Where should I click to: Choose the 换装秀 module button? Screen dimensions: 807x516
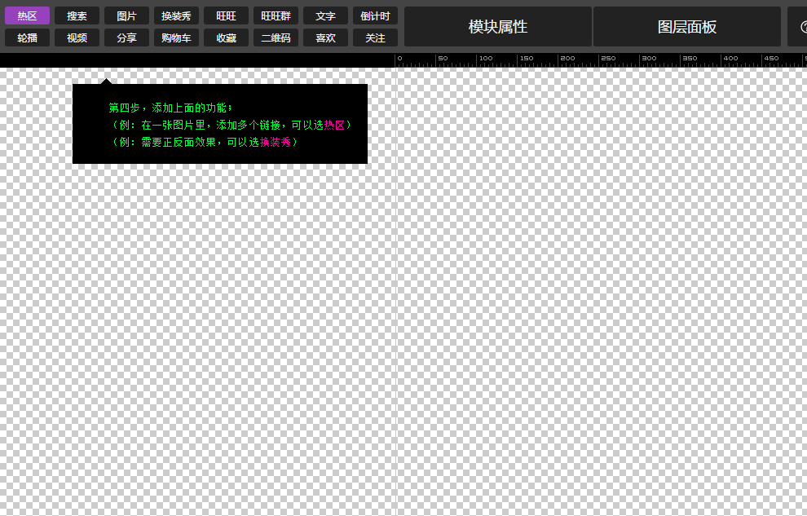(x=177, y=16)
